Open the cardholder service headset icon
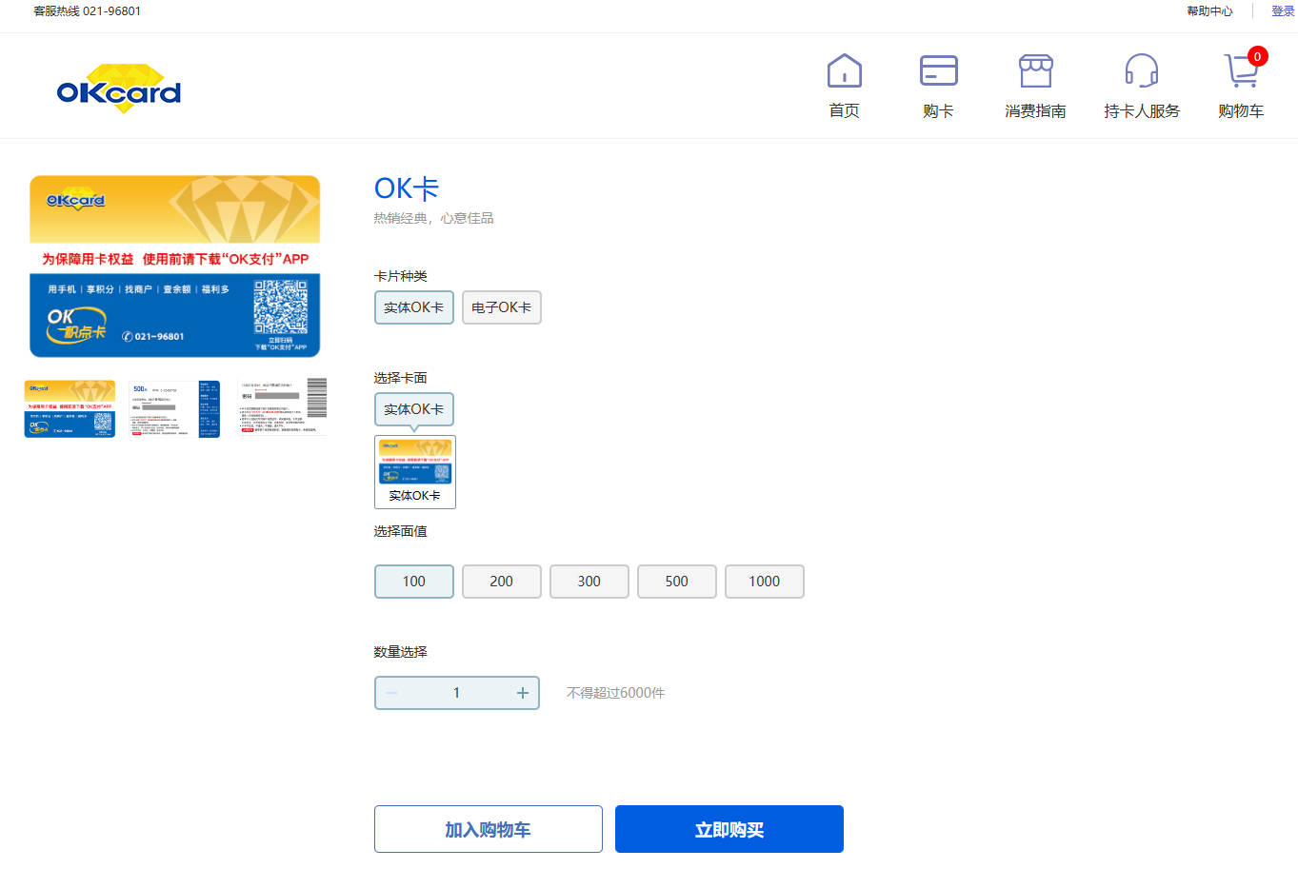Viewport: 1298px width, 869px height. tap(1142, 71)
